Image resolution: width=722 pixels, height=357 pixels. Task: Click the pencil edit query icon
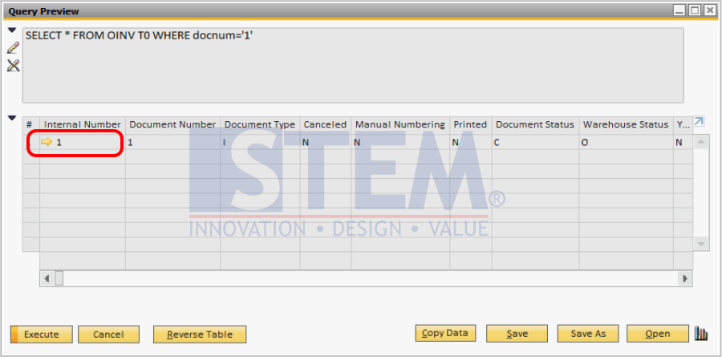13,47
